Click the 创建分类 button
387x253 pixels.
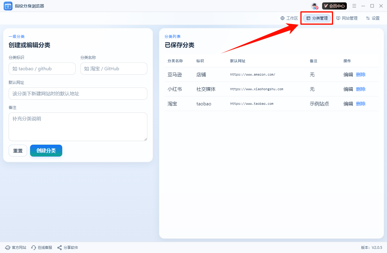point(46,151)
